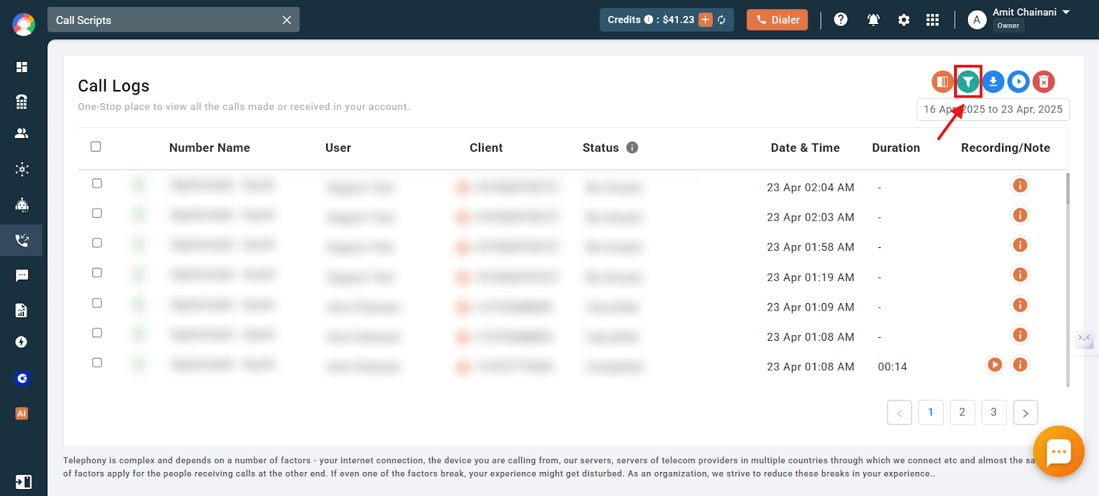Click the Duration column header
1099x496 pixels.
tap(896, 148)
